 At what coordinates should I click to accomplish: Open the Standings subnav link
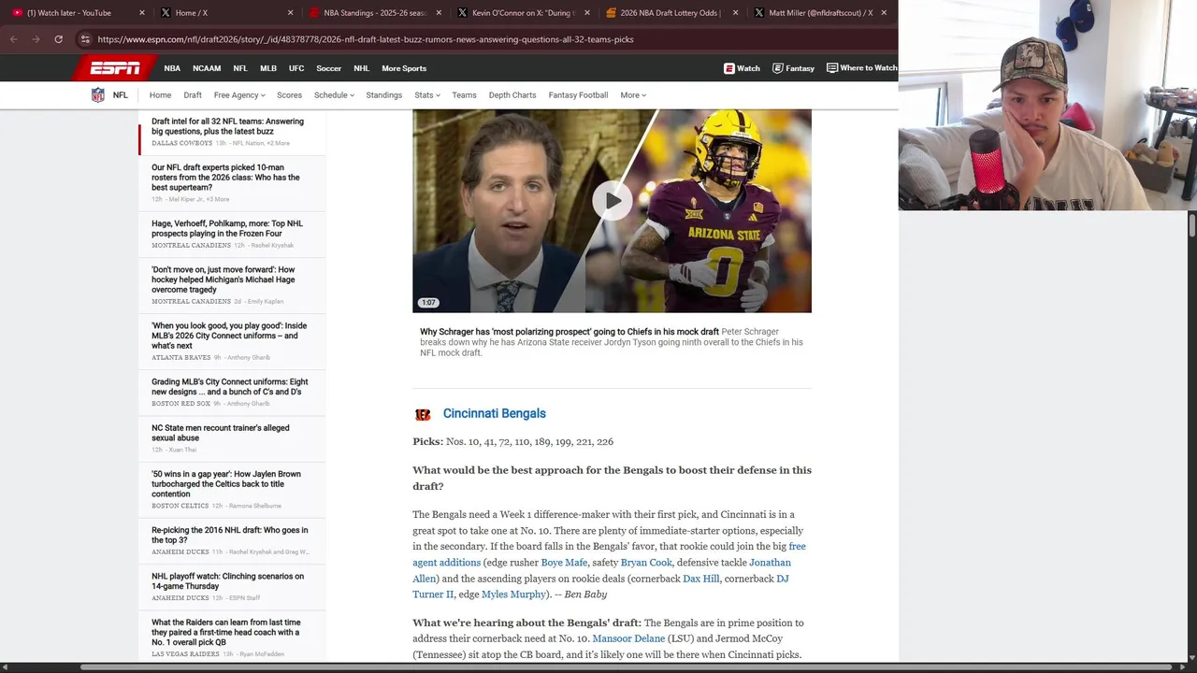tap(383, 95)
